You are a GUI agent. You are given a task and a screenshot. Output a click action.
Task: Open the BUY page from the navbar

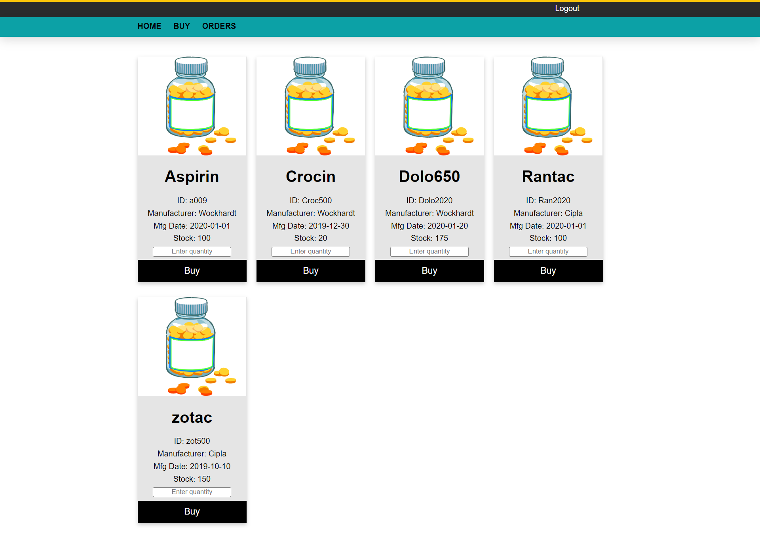pos(181,26)
